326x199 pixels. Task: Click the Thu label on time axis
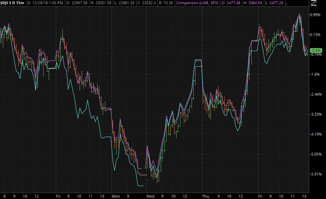coord(206,196)
